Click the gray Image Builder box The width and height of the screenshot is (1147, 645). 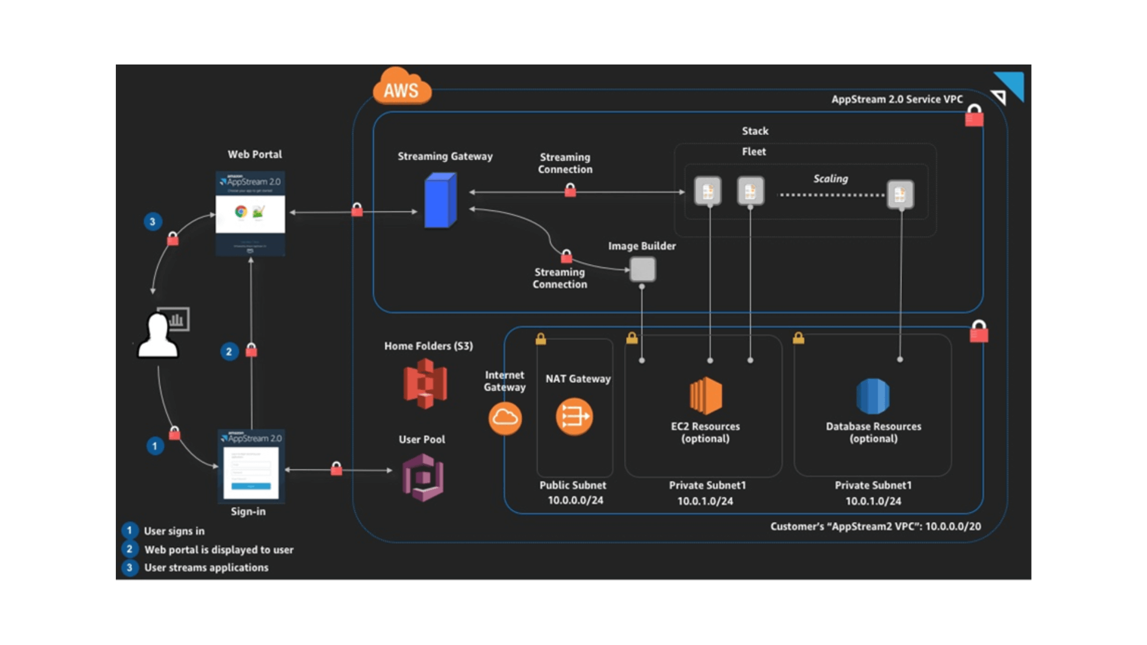tap(643, 269)
